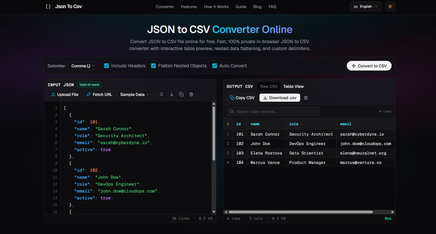The height and width of the screenshot is (234, 436).
Task: Open the English language selector
Action: coord(366,7)
